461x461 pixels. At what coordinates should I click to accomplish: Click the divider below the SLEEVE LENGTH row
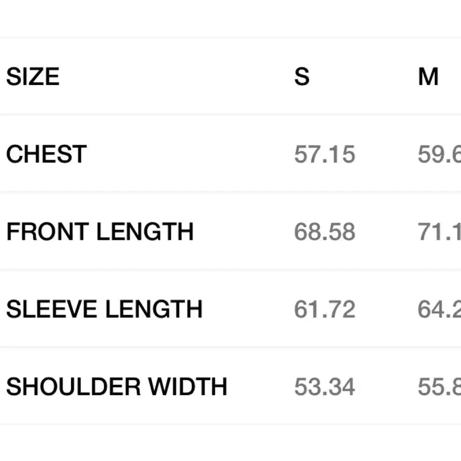coord(230,347)
